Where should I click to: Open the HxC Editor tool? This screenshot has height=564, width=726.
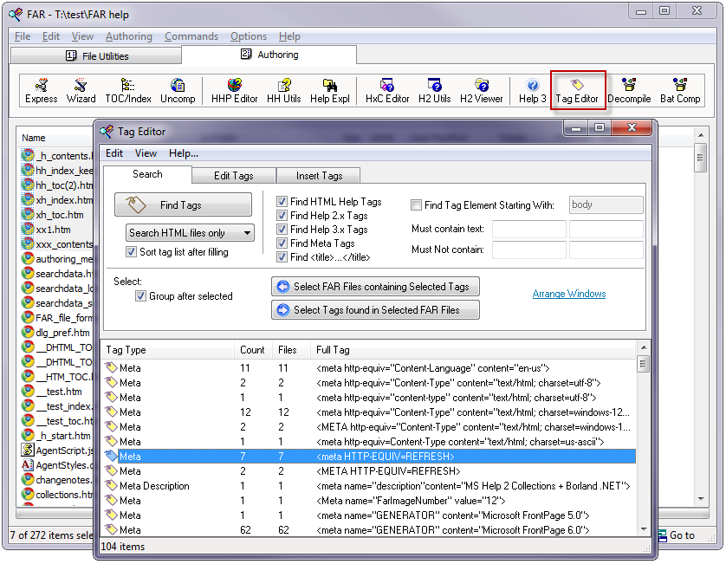tap(386, 91)
